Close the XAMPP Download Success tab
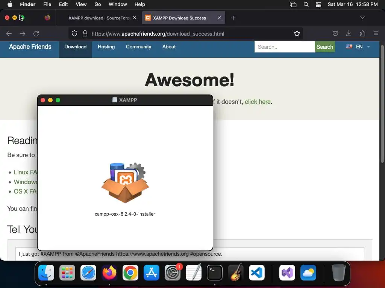Image resolution: width=385 pixels, height=288 pixels. coord(219,18)
